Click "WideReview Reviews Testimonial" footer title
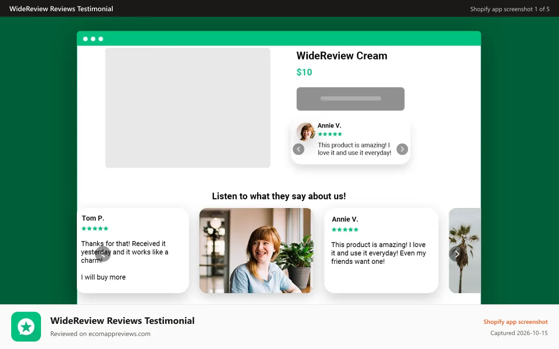Image resolution: width=559 pixels, height=349 pixels. point(123,321)
